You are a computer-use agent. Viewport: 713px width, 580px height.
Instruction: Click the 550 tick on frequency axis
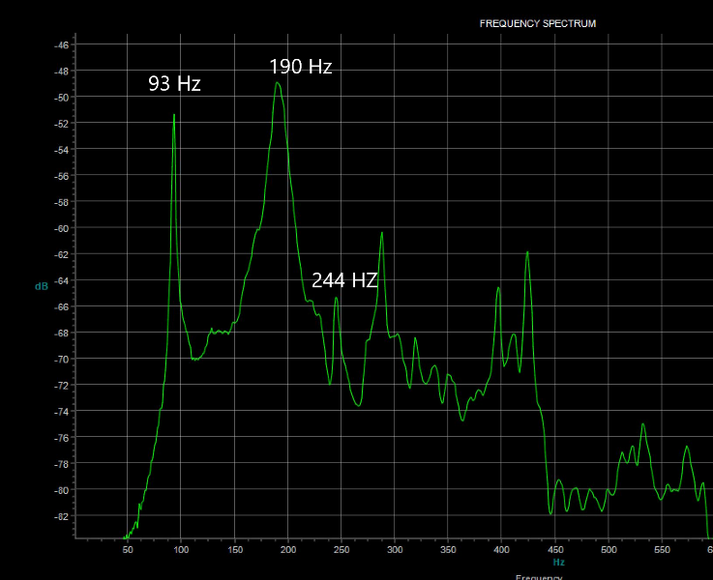(x=662, y=550)
